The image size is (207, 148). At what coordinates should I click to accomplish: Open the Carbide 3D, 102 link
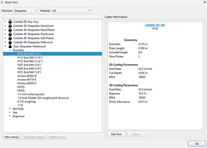pyautogui.click(x=155, y=25)
